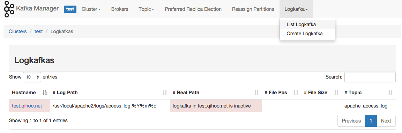Screen dimensions: 402x133
Task: Open the Cluster dropdown menu
Action: (x=91, y=9)
